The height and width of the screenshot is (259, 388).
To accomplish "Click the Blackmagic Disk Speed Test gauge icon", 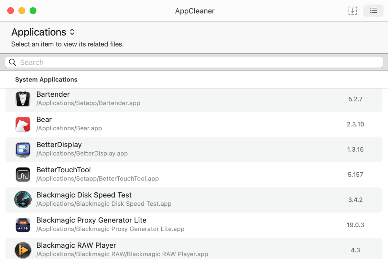I will pyautogui.click(x=23, y=200).
